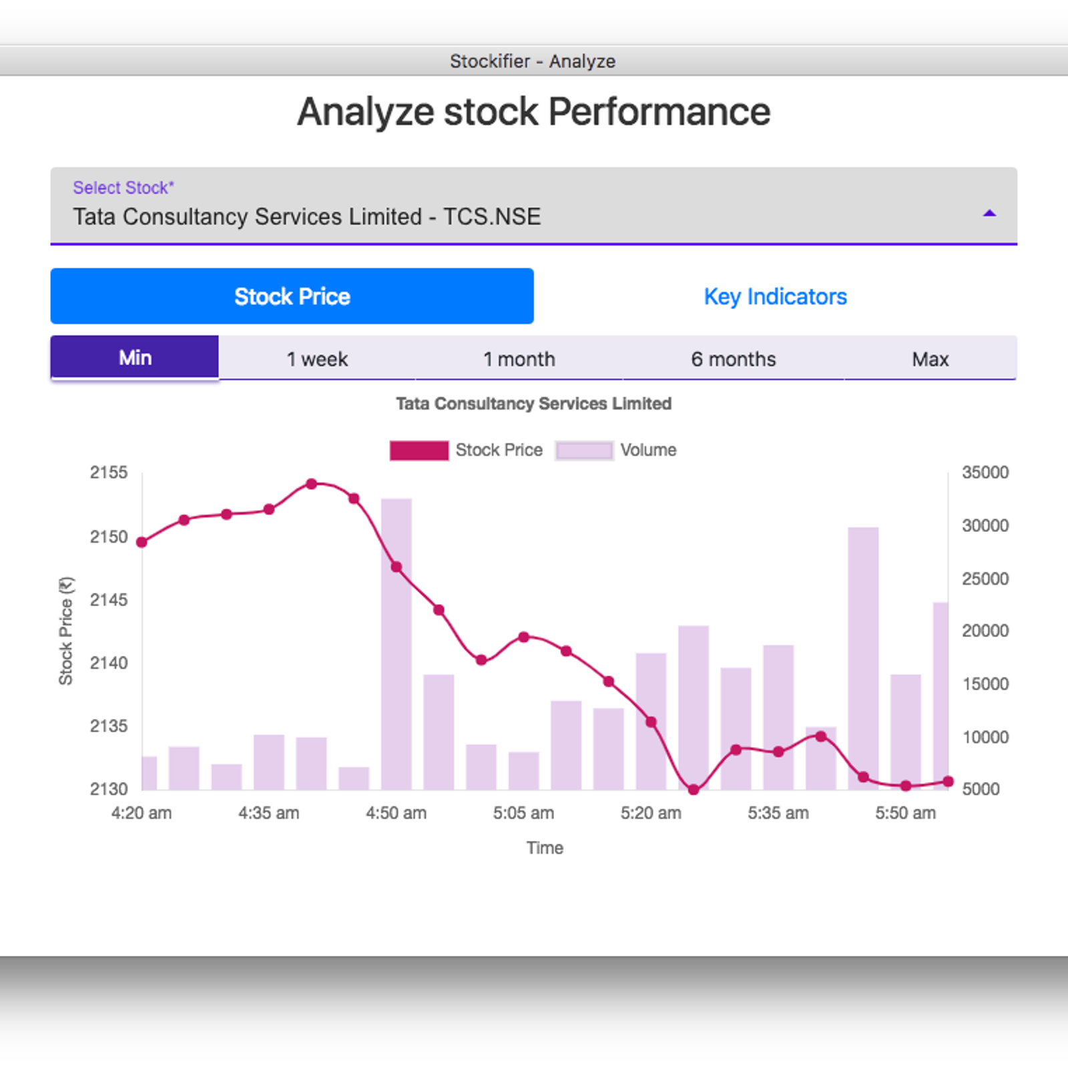Hide the Stock Price series label
Image resolution: width=1068 pixels, height=1068 pixels.
coord(499,451)
